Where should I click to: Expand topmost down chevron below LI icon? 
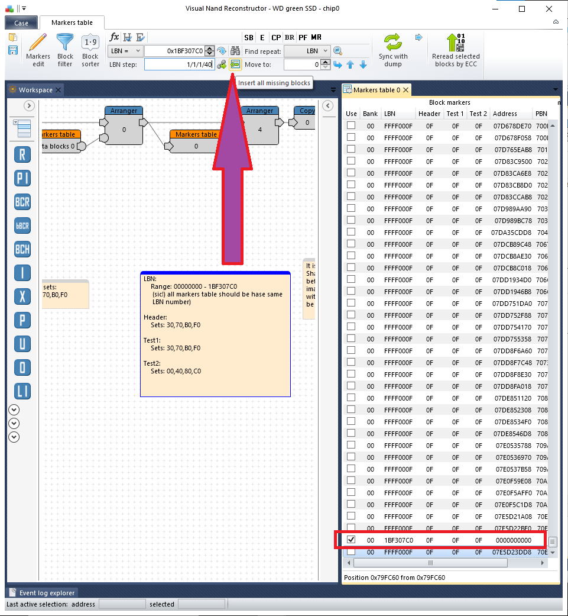pos(14,410)
